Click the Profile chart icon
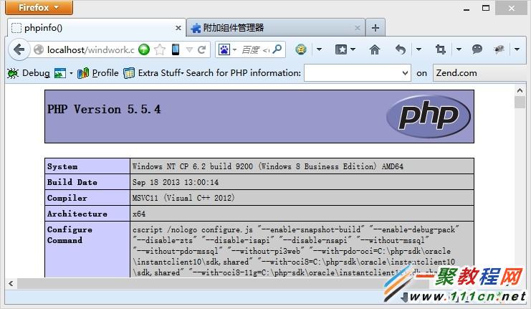Screen dimensions: 531x309 tap(83, 73)
